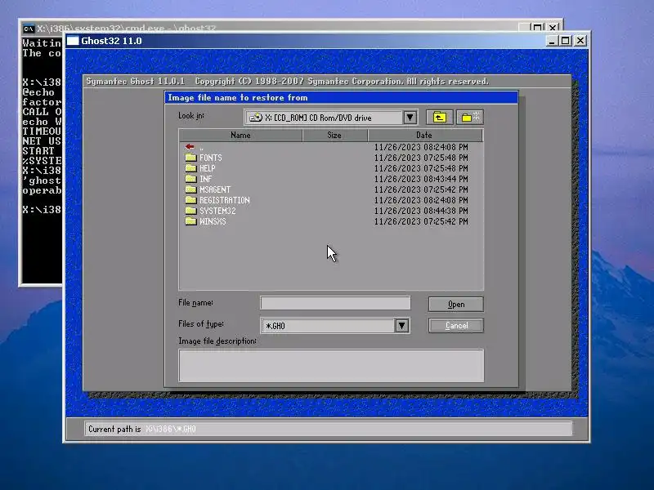Create a new folder icon

click(x=470, y=118)
